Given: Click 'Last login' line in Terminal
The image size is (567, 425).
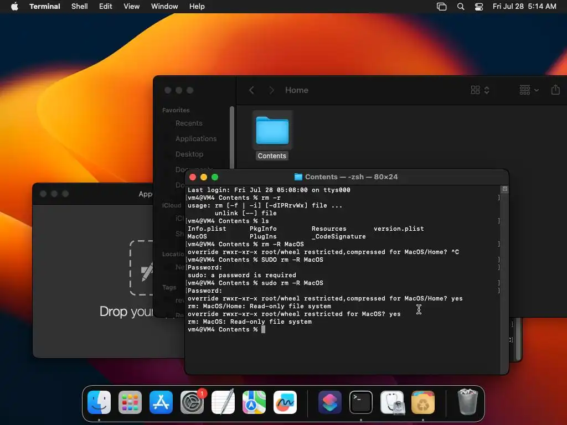Looking at the screenshot, I should [x=269, y=190].
